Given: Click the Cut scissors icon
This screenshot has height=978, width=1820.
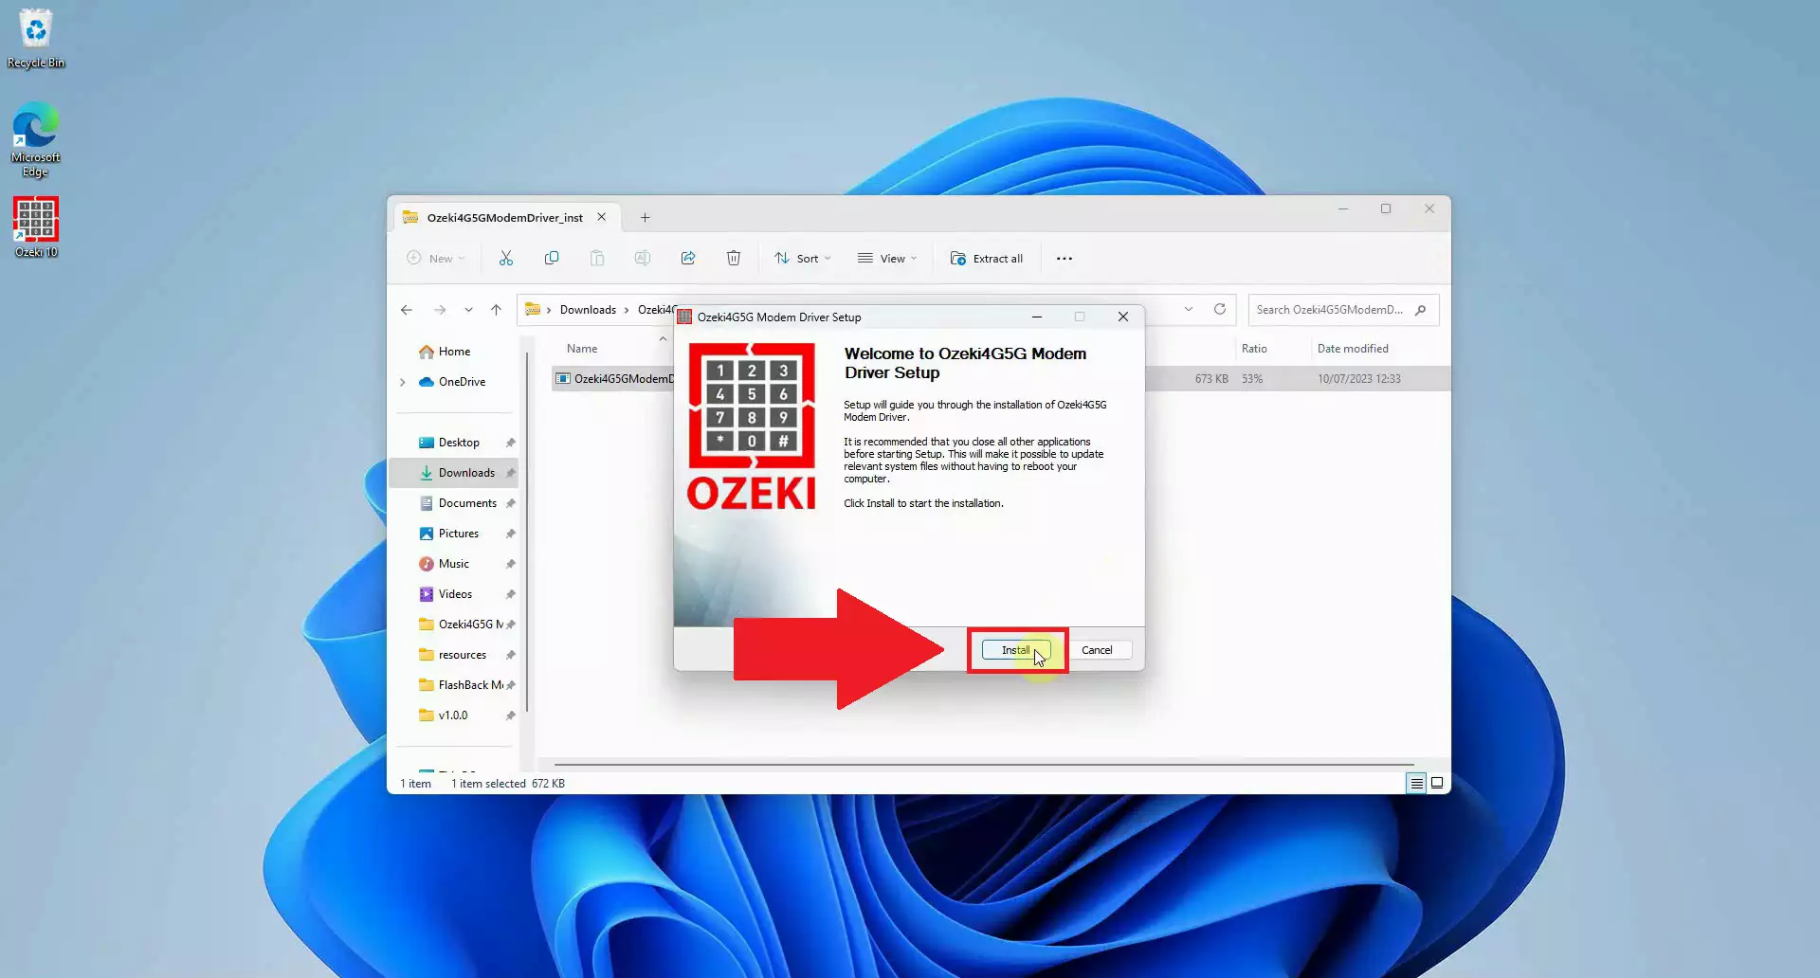Looking at the screenshot, I should click(506, 259).
